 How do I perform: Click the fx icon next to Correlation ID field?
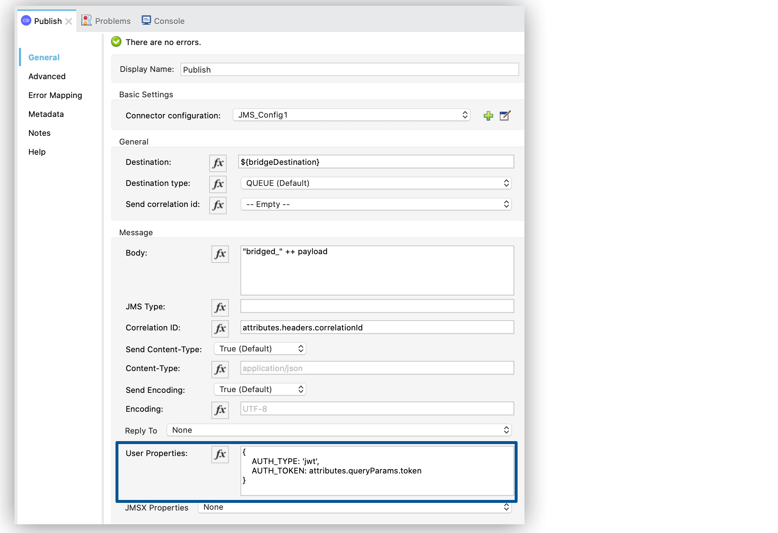pyautogui.click(x=219, y=328)
